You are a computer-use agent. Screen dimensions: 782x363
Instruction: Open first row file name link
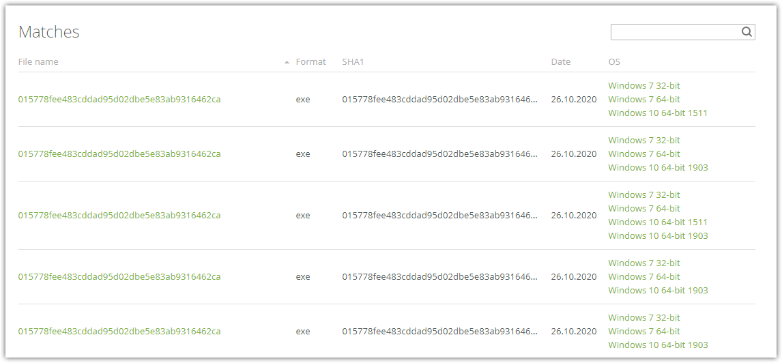(119, 99)
